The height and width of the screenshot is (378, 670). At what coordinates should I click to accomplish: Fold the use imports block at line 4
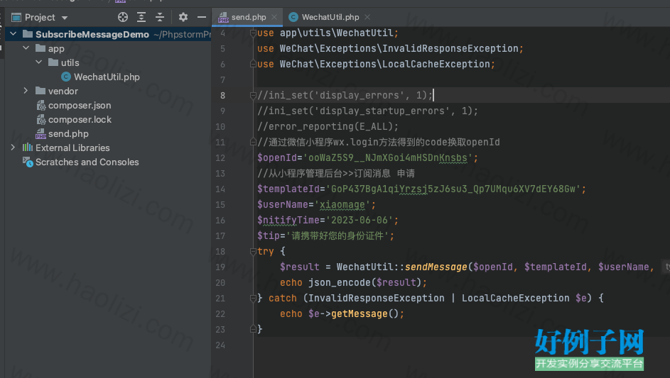point(253,33)
